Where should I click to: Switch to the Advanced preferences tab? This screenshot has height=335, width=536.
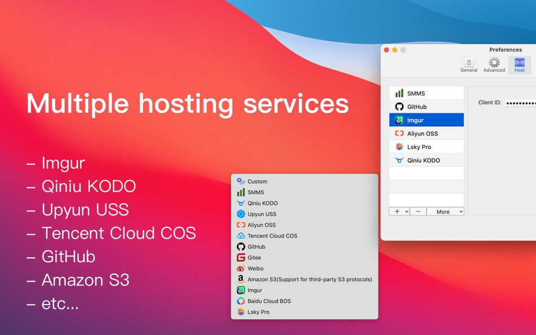494,65
